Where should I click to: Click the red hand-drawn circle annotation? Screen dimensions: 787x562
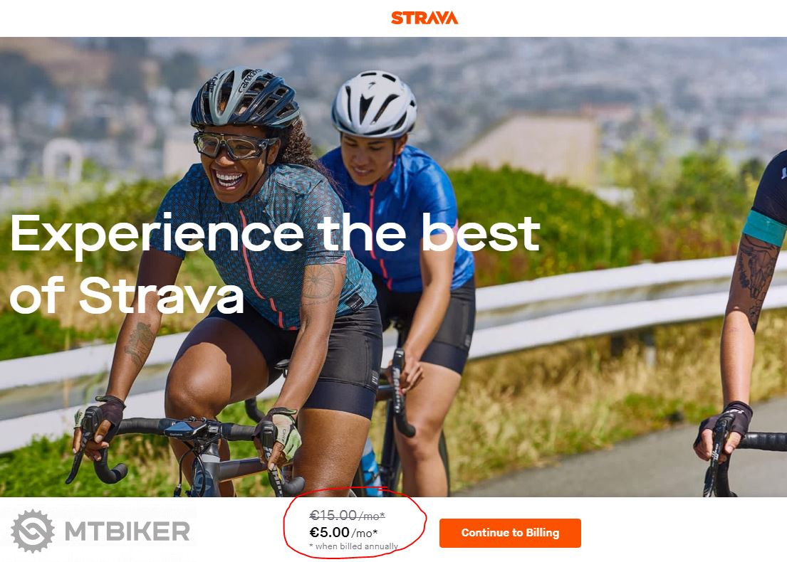(355, 524)
